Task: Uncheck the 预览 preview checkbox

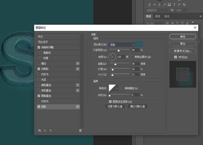Action: pos(175,57)
